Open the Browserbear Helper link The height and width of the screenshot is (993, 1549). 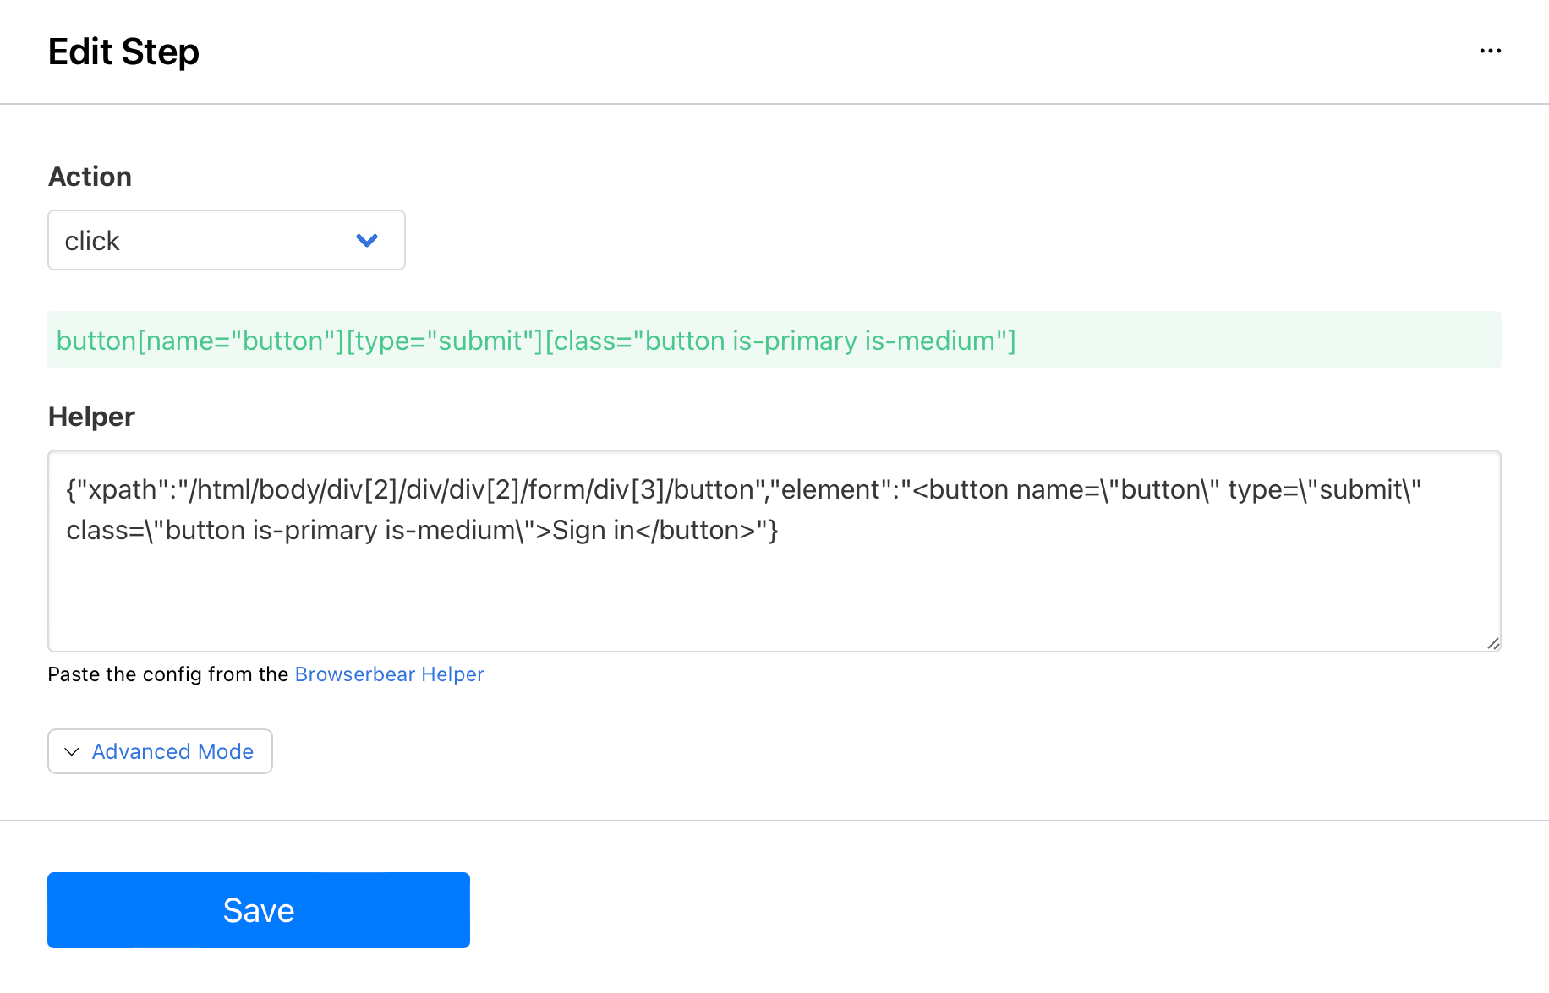click(x=389, y=674)
